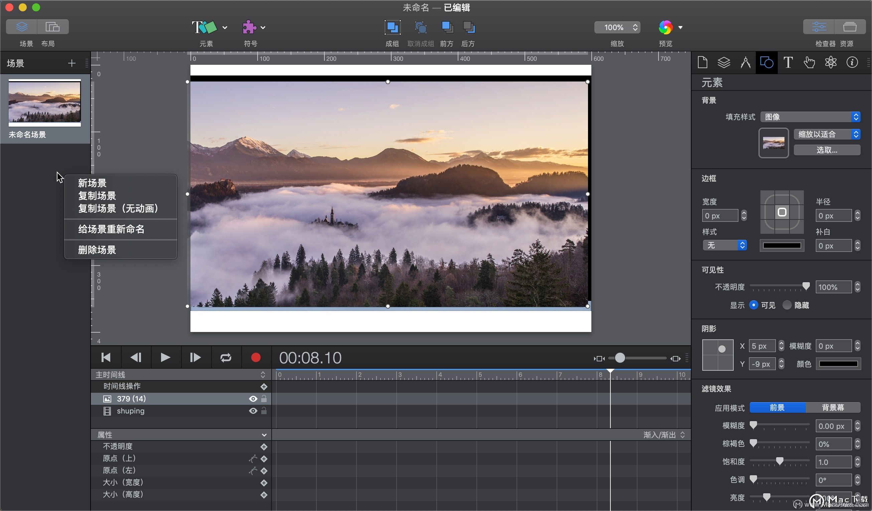The image size is (872, 511).
Task: Open the Identity inspector info icon
Action: (x=852, y=62)
